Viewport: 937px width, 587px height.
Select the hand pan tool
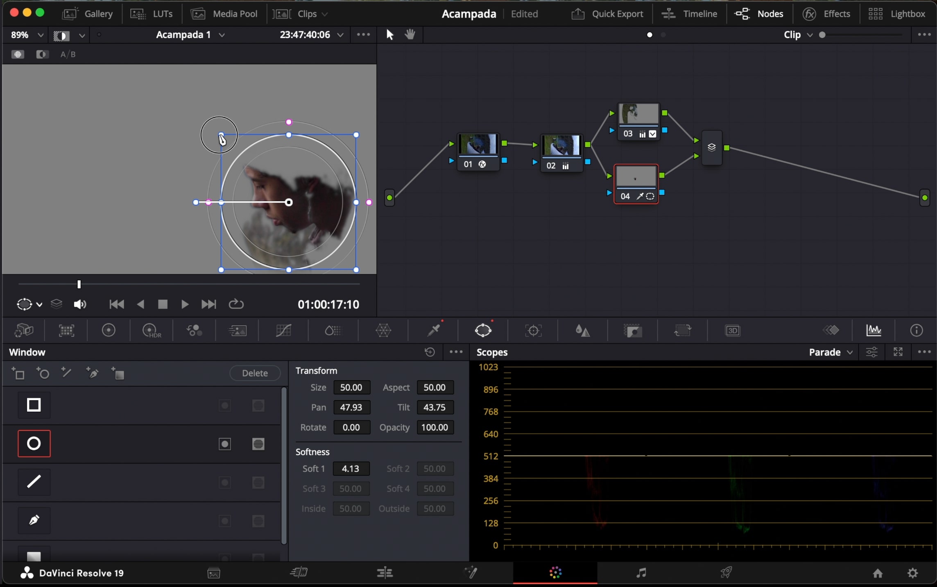[x=410, y=35]
